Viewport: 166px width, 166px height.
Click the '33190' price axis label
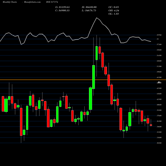click(x=159, y=132)
